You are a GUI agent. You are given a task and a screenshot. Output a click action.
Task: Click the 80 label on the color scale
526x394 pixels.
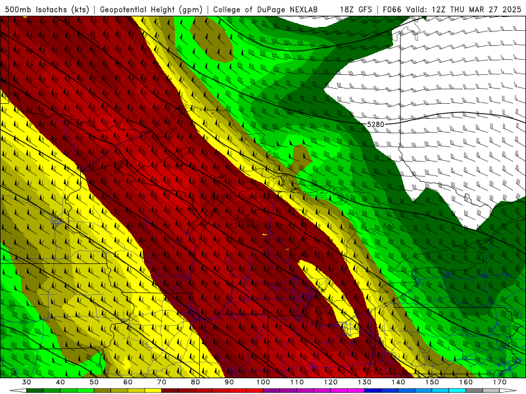click(x=195, y=382)
